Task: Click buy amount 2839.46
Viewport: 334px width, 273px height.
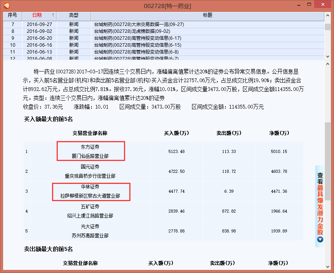Action: tap(176, 211)
